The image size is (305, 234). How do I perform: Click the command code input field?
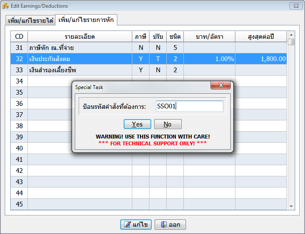click(189, 106)
